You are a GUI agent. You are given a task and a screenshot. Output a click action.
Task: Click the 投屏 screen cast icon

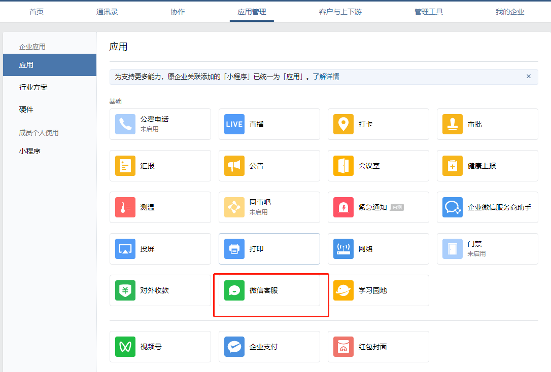click(x=125, y=249)
